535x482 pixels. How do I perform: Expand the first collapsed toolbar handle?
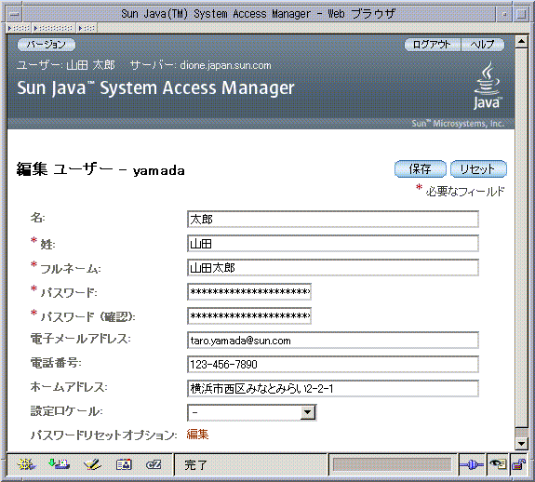(19, 28)
